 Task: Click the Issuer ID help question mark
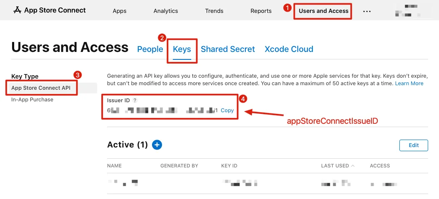point(135,101)
